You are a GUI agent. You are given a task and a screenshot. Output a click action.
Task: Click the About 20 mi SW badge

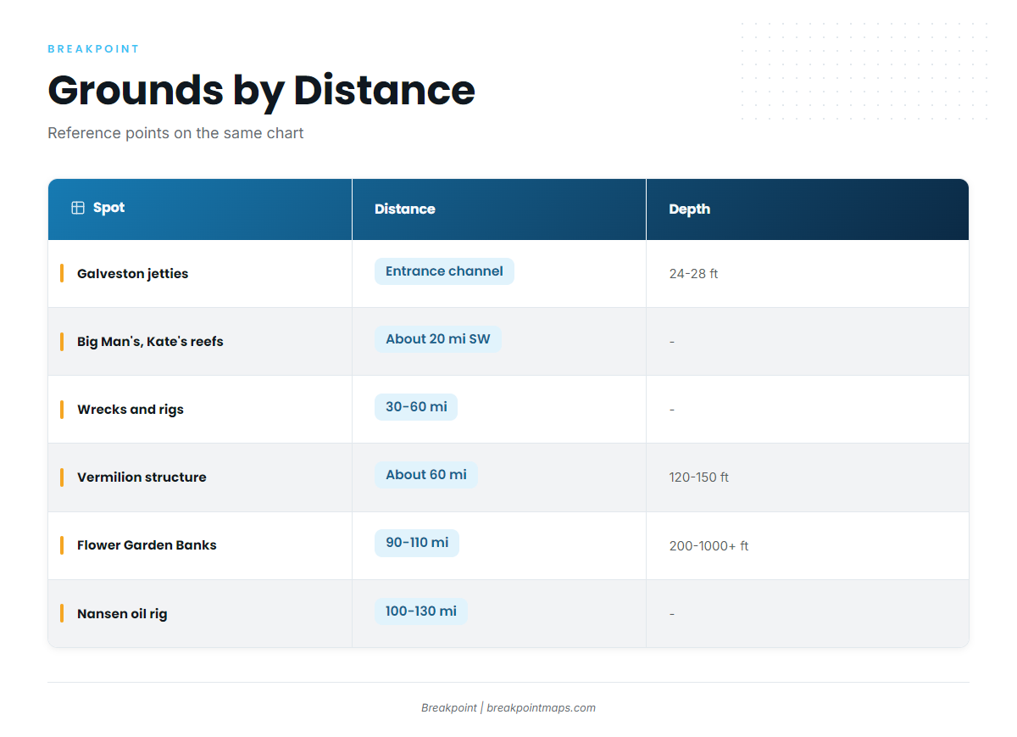tap(438, 339)
